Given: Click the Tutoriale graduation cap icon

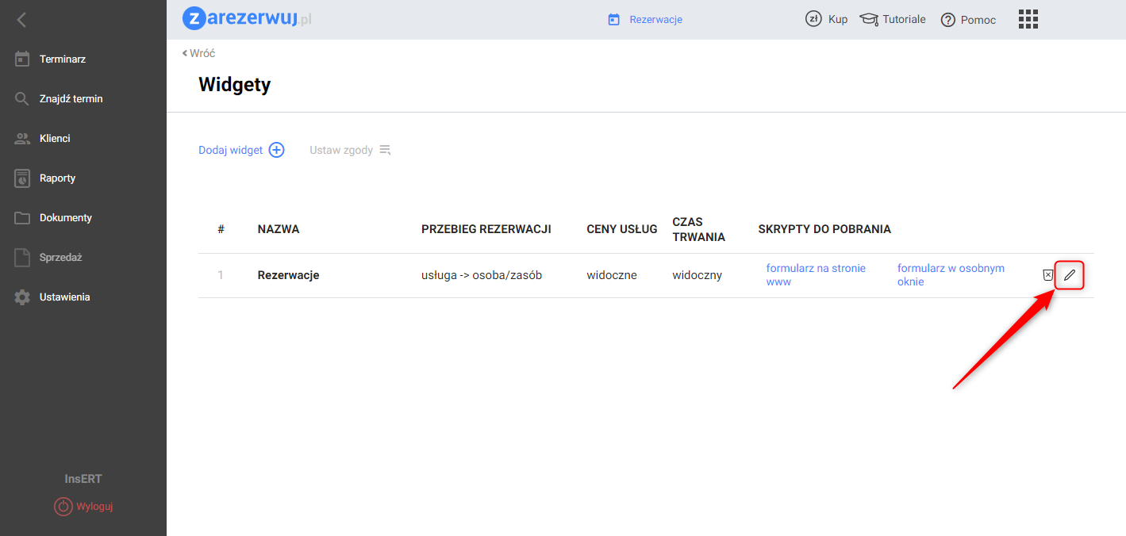Looking at the screenshot, I should [x=869, y=19].
